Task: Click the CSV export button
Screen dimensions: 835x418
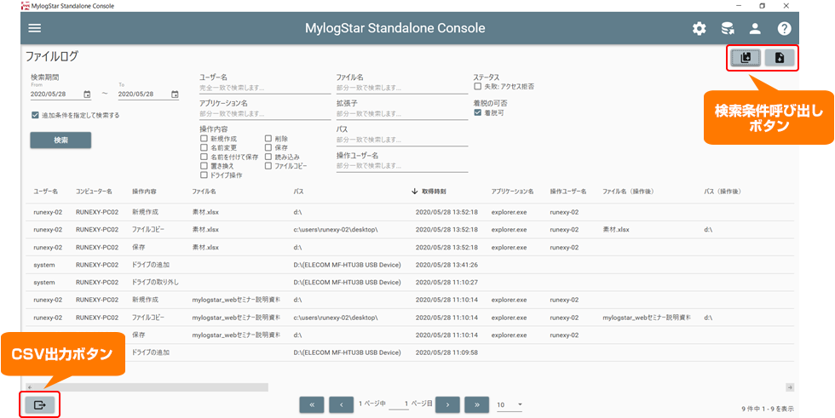Action: tap(39, 404)
